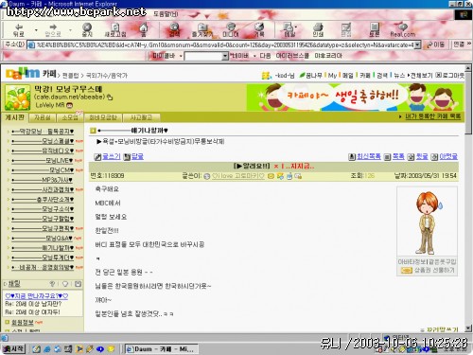Click the 야후코리아 link in links toolbar
Image resolution: width=473 pixels, height=355 pixels.
328,56
